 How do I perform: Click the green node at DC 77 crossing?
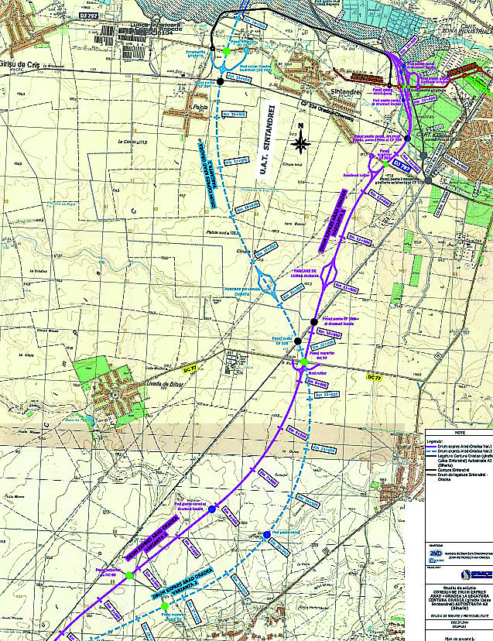(x=304, y=362)
